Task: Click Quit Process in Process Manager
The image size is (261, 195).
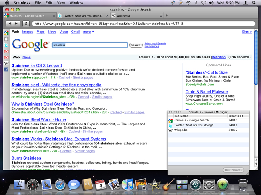Action: 233,170
